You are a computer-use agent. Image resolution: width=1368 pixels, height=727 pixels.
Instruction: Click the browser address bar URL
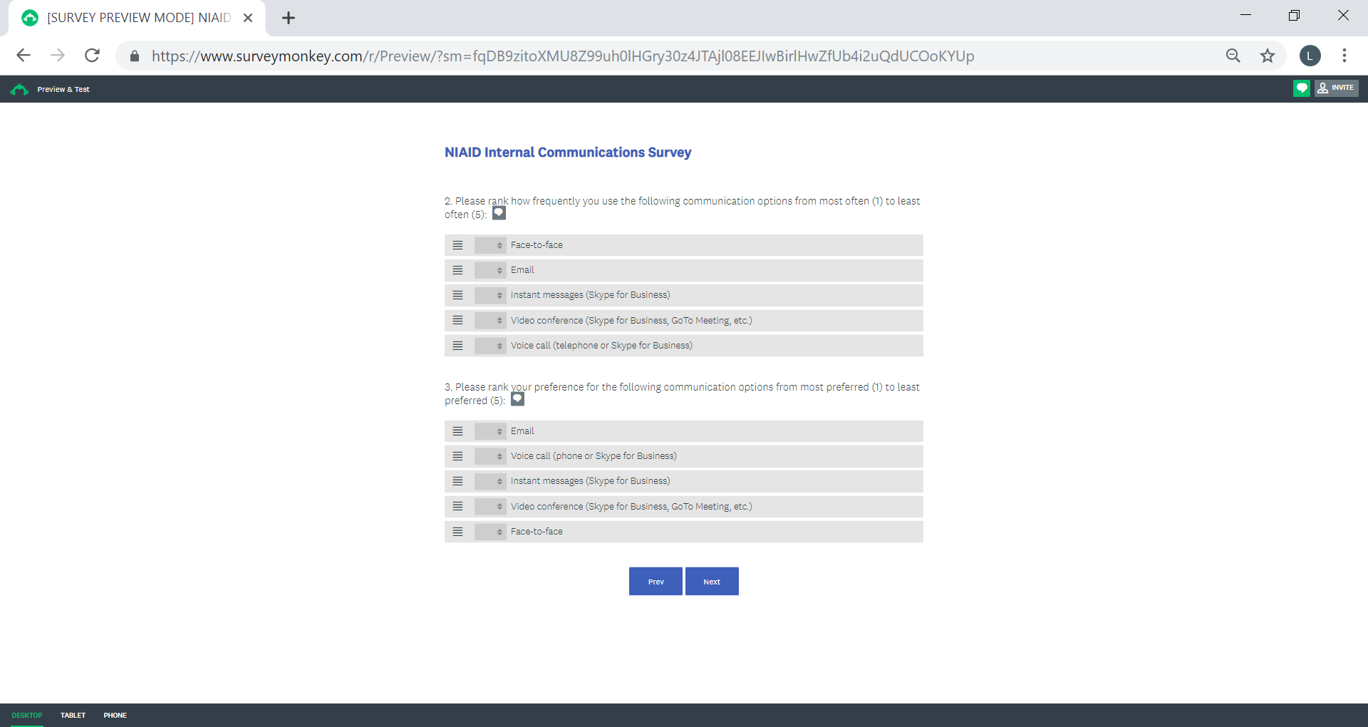point(563,56)
